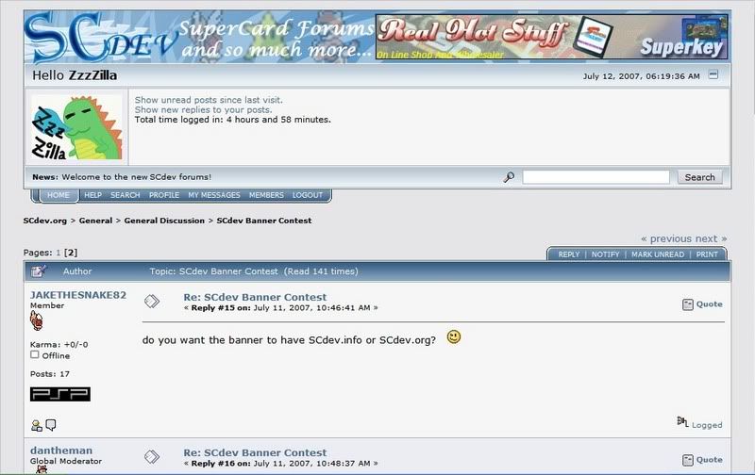Click the ZzzZilla avatar image
Screen dimensions: 755x475
point(76,127)
